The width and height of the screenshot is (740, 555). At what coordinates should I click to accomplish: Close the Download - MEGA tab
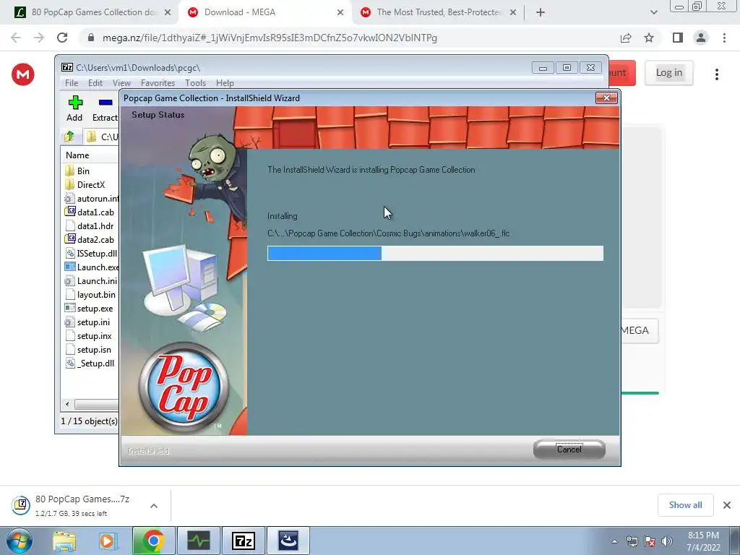340,13
